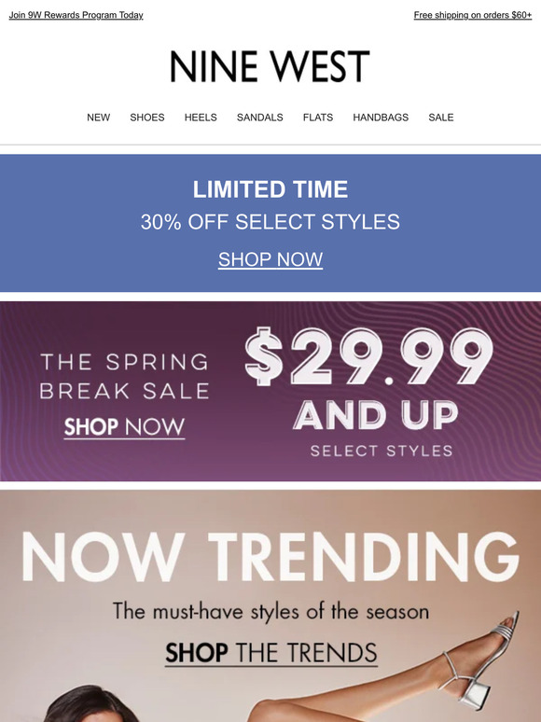Click The Spring Break Sale heading
The image size is (541, 722).
click(124, 376)
